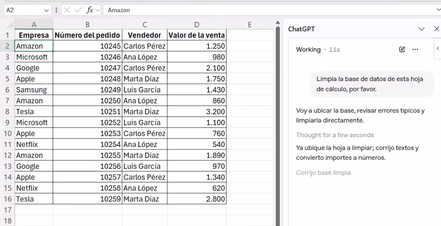Select the cell with value 3.200
Viewport: 441px width, 226px height.
[197, 112]
